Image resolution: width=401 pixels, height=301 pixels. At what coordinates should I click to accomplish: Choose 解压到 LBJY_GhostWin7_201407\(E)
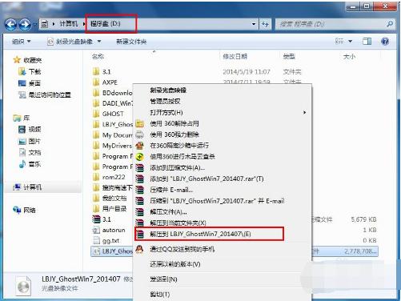[x=200, y=234]
